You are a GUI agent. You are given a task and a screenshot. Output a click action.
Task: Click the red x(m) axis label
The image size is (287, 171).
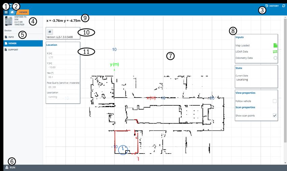tap(151, 98)
